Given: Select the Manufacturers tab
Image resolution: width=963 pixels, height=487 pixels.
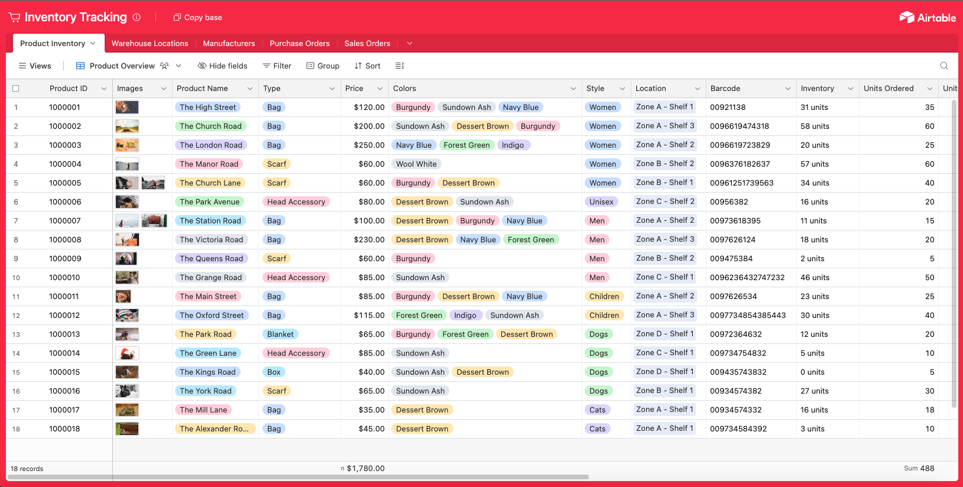Looking at the screenshot, I should click(229, 43).
